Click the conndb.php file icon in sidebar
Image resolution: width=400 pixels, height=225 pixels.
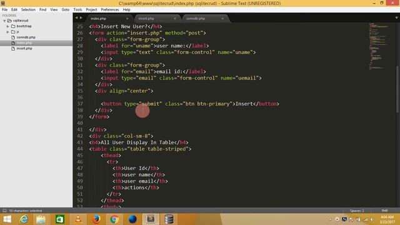pyautogui.click(x=13, y=37)
